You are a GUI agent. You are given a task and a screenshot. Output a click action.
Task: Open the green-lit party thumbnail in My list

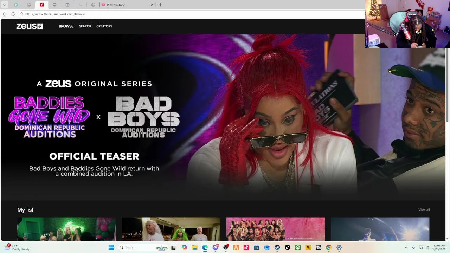(66, 229)
